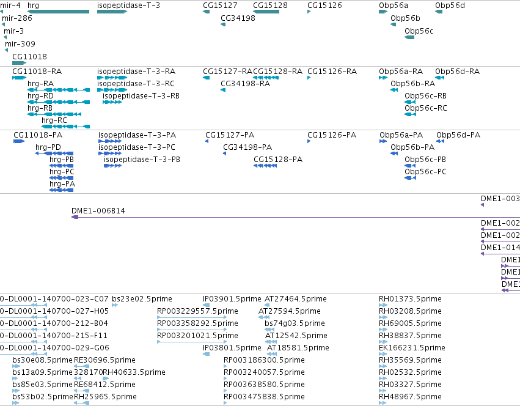
Task: Click the CG34198-RA transcript label
Action: [x=246, y=83]
